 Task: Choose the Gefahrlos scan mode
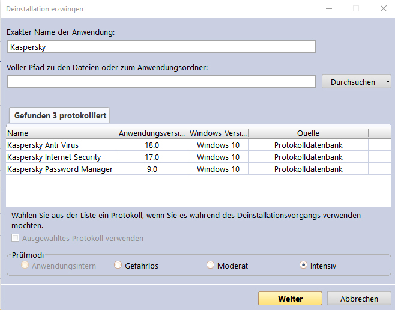tap(118, 265)
